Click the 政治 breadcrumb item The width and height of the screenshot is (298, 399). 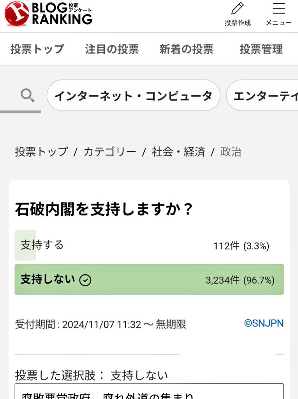coord(231,152)
